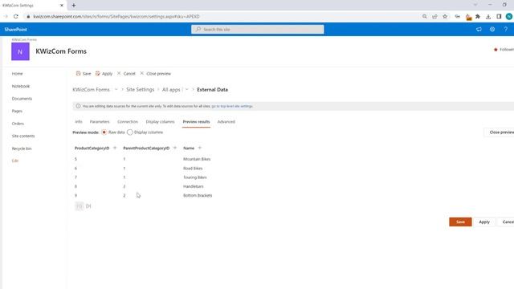The image size is (514, 289).
Task: Click the Close preview command in the command bar
Action: [155, 73]
